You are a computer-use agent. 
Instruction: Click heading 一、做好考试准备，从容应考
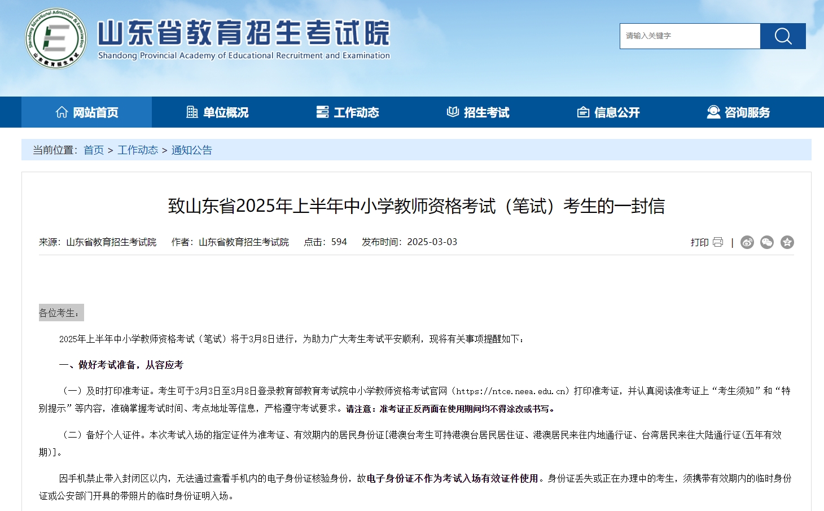click(x=121, y=365)
